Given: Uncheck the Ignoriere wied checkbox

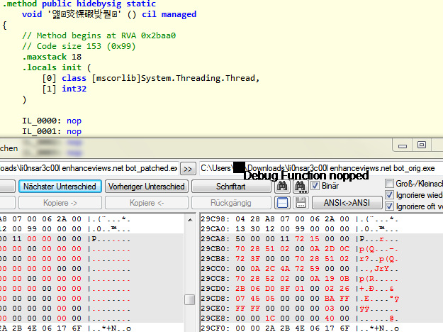Looking at the screenshot, I should click(x=389, y=195).
